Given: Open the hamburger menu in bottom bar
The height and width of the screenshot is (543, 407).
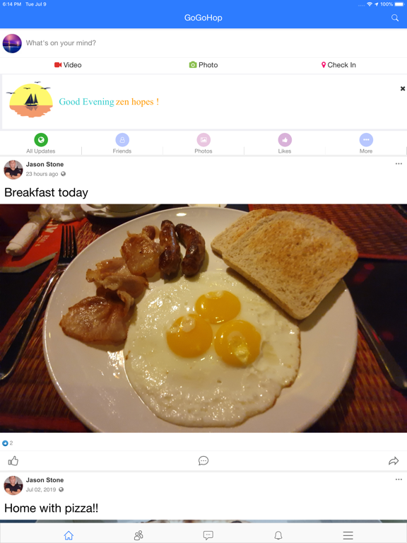Looking at the screenshot, I should pyautogui.click(x=348, y=535).
